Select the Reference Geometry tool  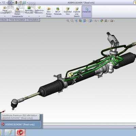[39, 10]
